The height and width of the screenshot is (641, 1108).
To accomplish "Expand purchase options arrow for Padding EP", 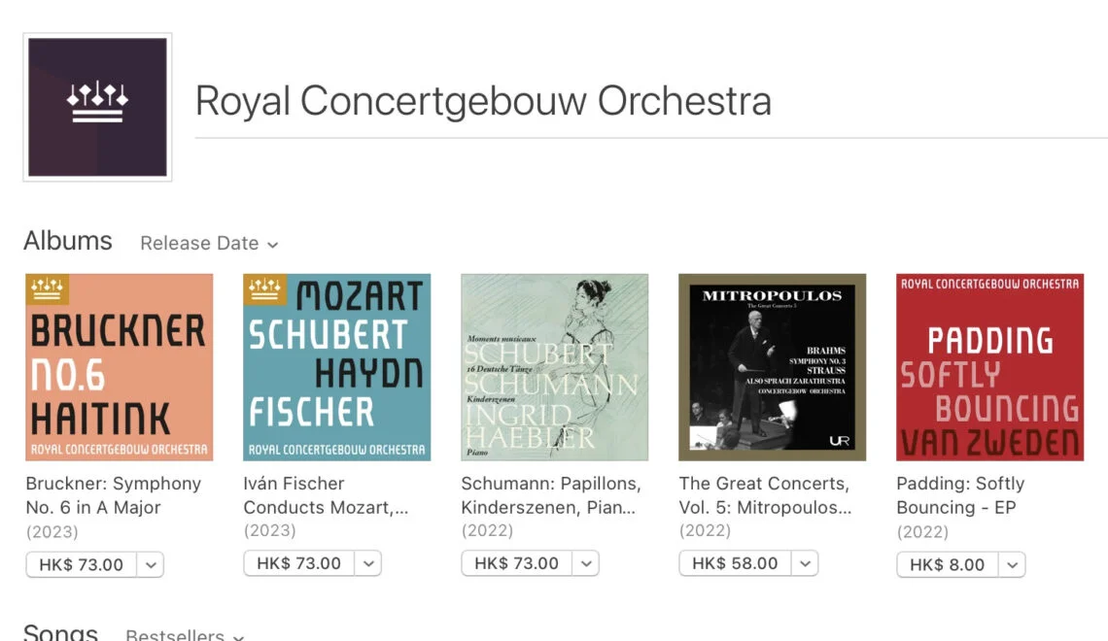I will point(1012,564).
